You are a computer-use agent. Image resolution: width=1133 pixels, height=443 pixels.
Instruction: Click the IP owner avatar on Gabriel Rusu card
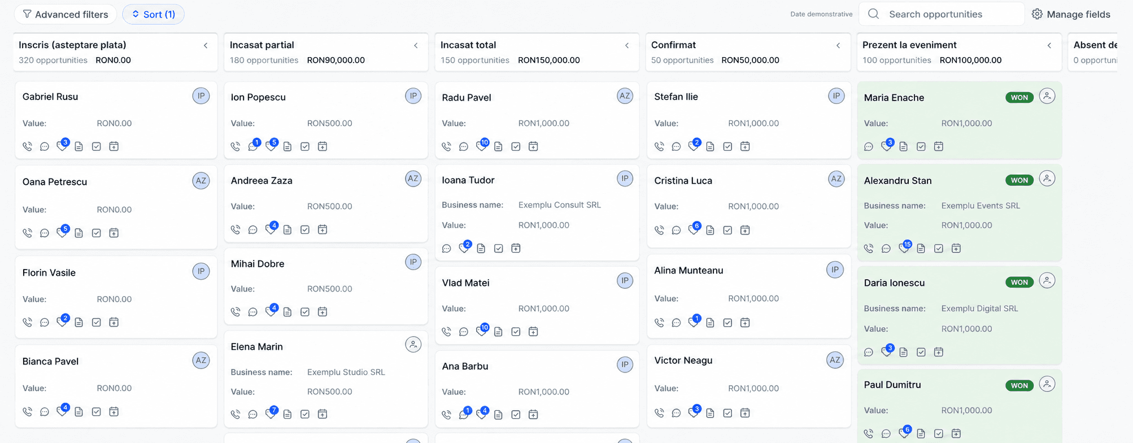[201, 96]
